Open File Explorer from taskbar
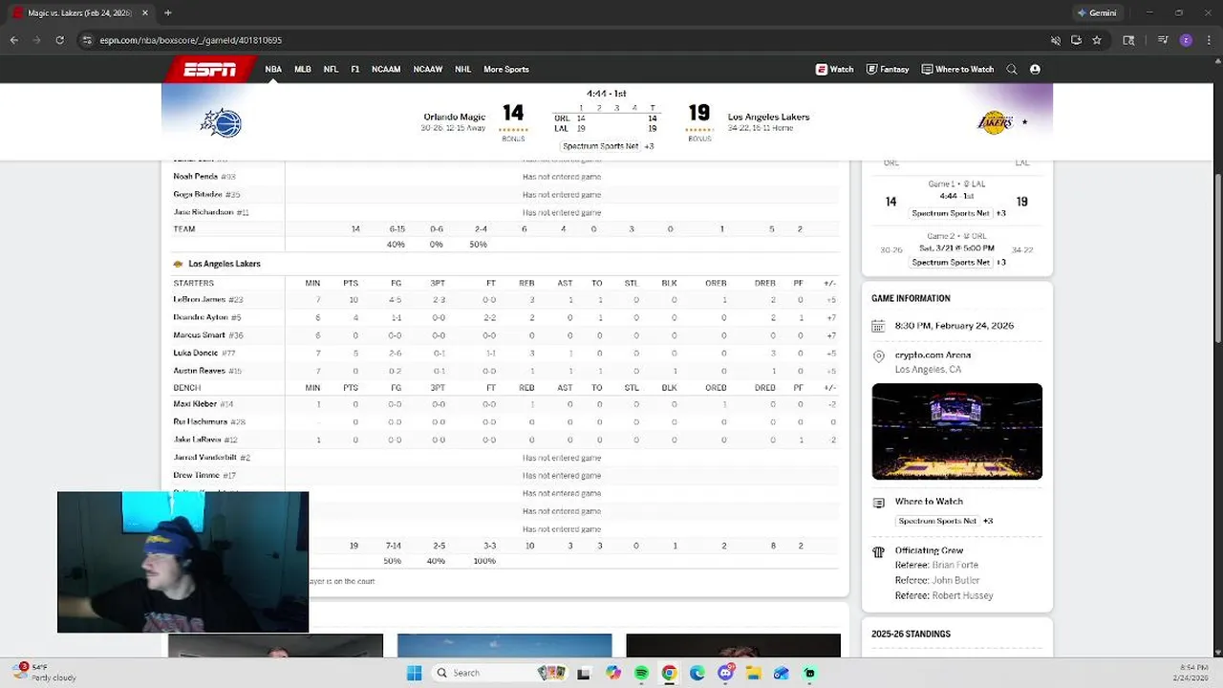 753,673
